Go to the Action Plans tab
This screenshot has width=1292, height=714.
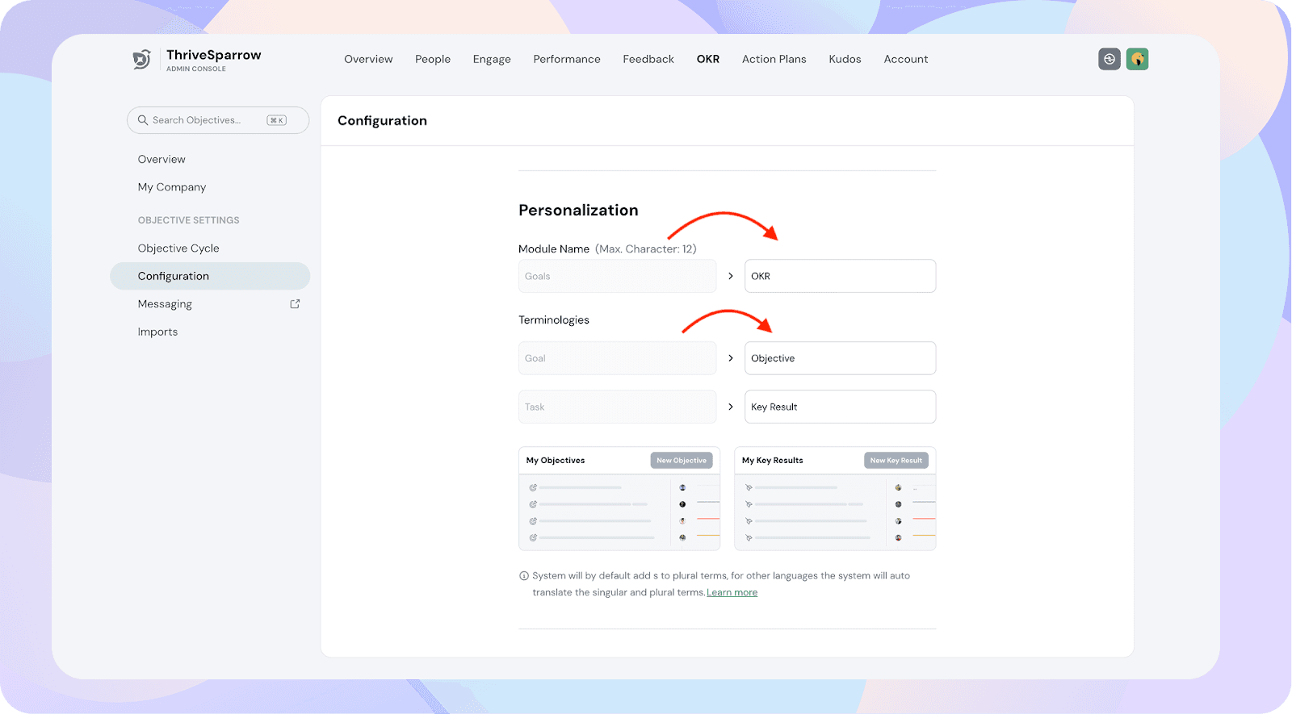(x=774, y=59)
